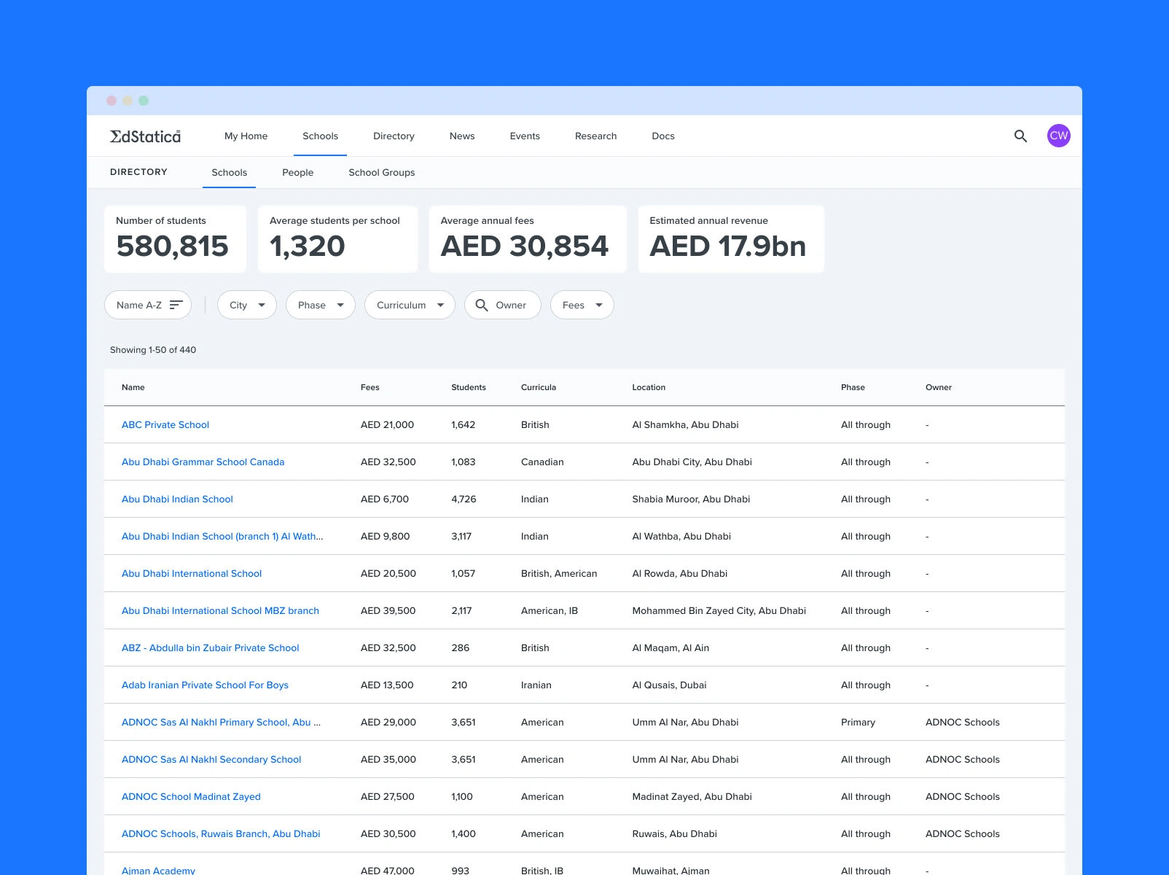The height and width of the screenshot is (875, 1169).
Task: Click the Average annual fees card
Action: pyautogui.click(x=528, y=239)
